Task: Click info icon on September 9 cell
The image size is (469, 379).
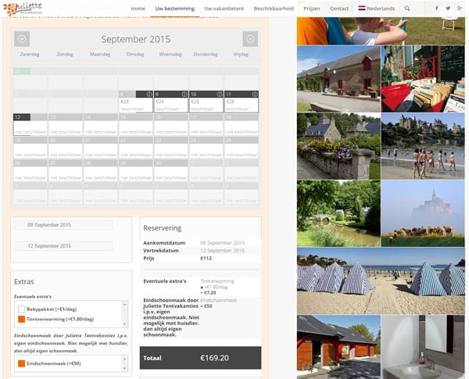Action: tap(184, 95)
